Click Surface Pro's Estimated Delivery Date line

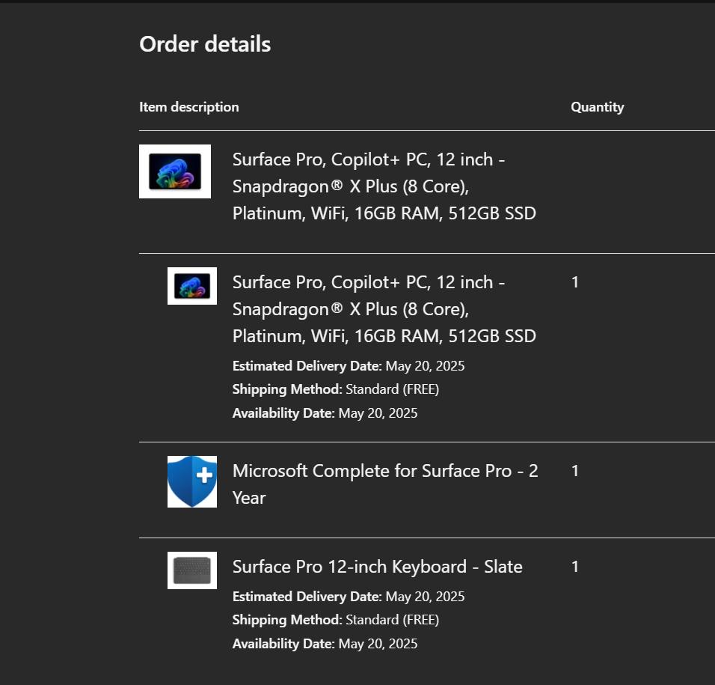point(349,366)
